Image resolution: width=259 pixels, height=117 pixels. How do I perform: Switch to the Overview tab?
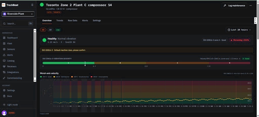47,21
